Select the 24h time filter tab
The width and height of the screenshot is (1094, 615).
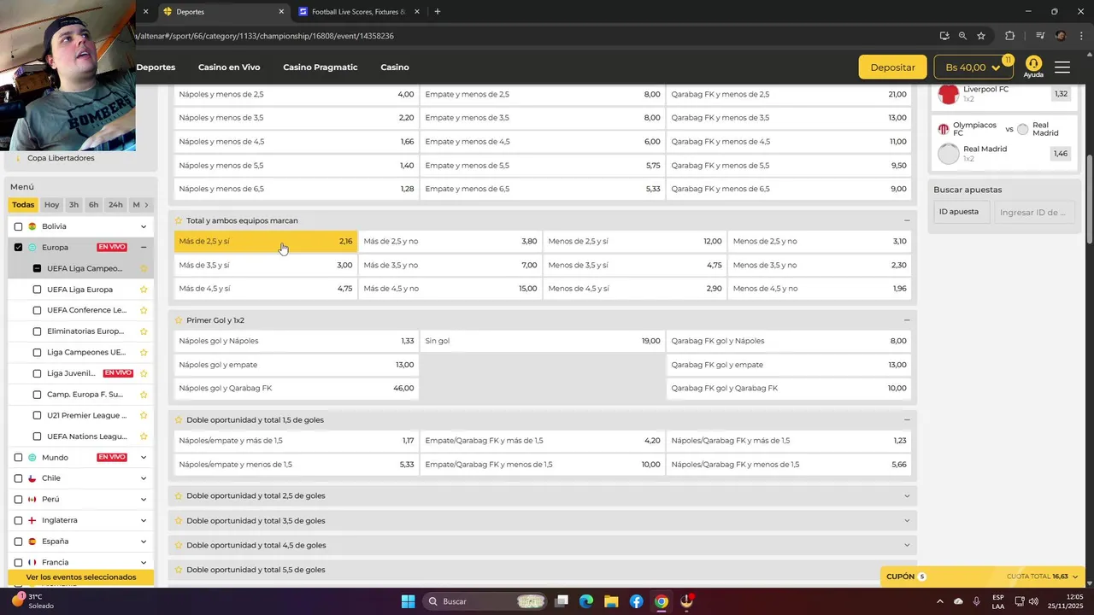(x=115, y=205)
